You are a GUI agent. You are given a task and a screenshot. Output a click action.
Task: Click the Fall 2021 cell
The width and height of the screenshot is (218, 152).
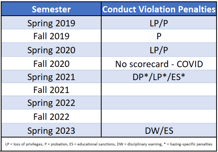tap(51, 89)
